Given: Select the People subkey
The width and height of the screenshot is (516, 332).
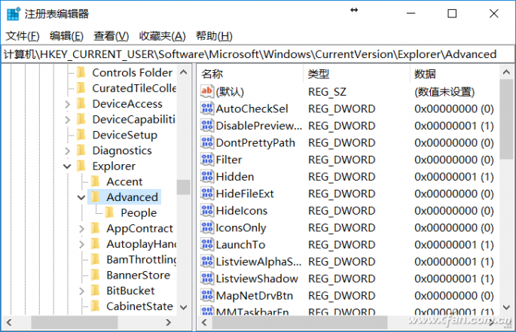Looking at the screenshot, I should tap(139, 212).
